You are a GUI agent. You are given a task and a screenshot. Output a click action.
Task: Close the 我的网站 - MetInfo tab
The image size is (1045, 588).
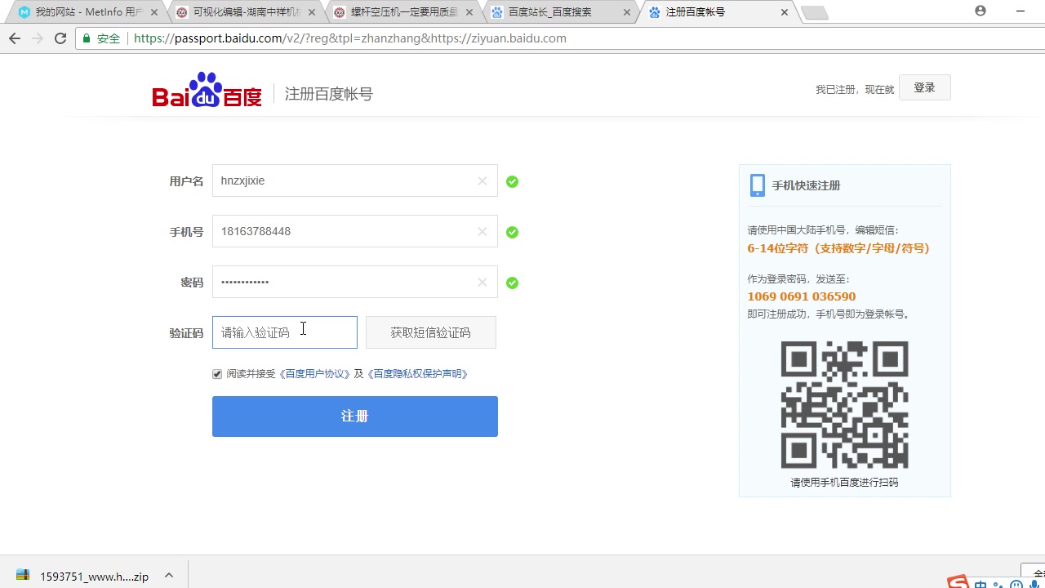click(154, 12)
